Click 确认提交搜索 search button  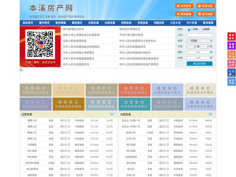pyautogui.click(x=200, y=64)
